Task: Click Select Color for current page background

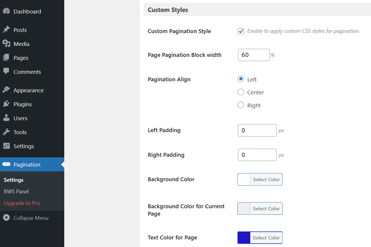Action: point(266,208)
